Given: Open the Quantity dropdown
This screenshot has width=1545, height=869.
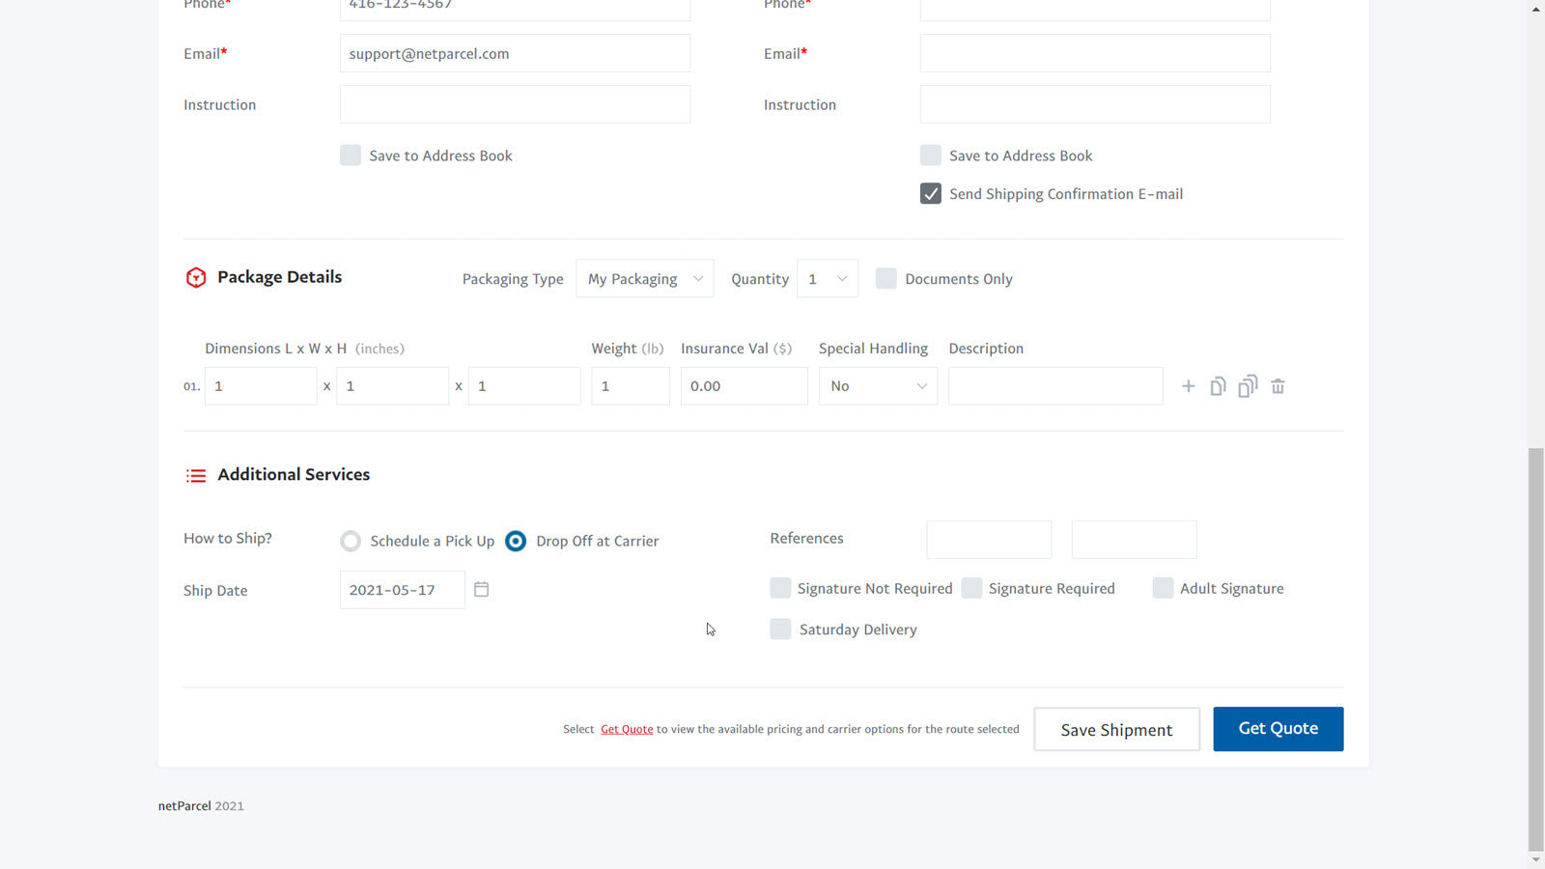Looking at the screenshot, I should click(828, 278).
